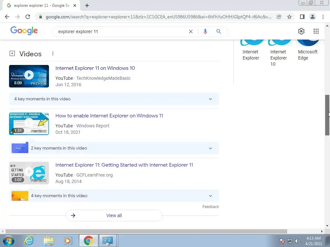This screenshot has width=330, height=247.
Task: Go back to the previous page
Action: [7, 17]
